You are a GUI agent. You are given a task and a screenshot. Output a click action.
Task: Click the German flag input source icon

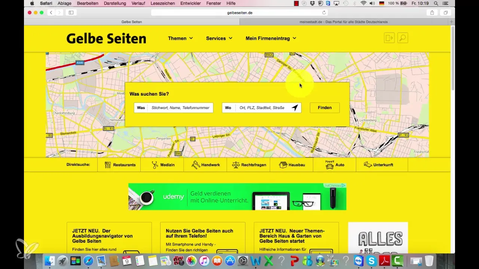point(382,3)
